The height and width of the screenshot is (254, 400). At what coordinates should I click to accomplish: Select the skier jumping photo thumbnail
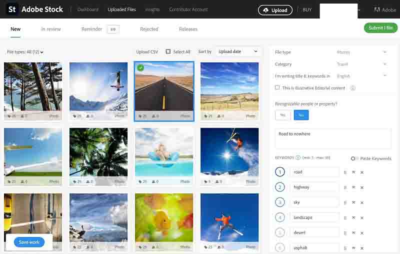(x=229, y=152)
